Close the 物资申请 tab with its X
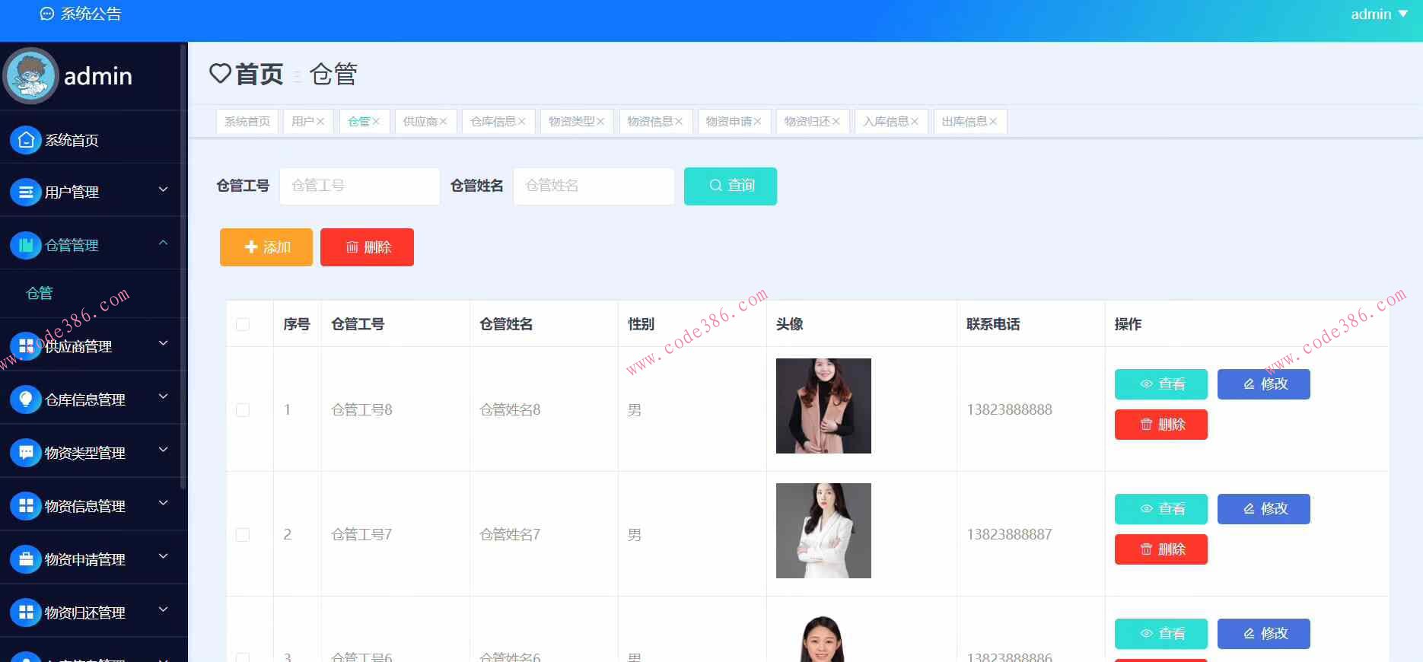Image resolution: width=1423 pixels, height=662 pixels. 757,122
